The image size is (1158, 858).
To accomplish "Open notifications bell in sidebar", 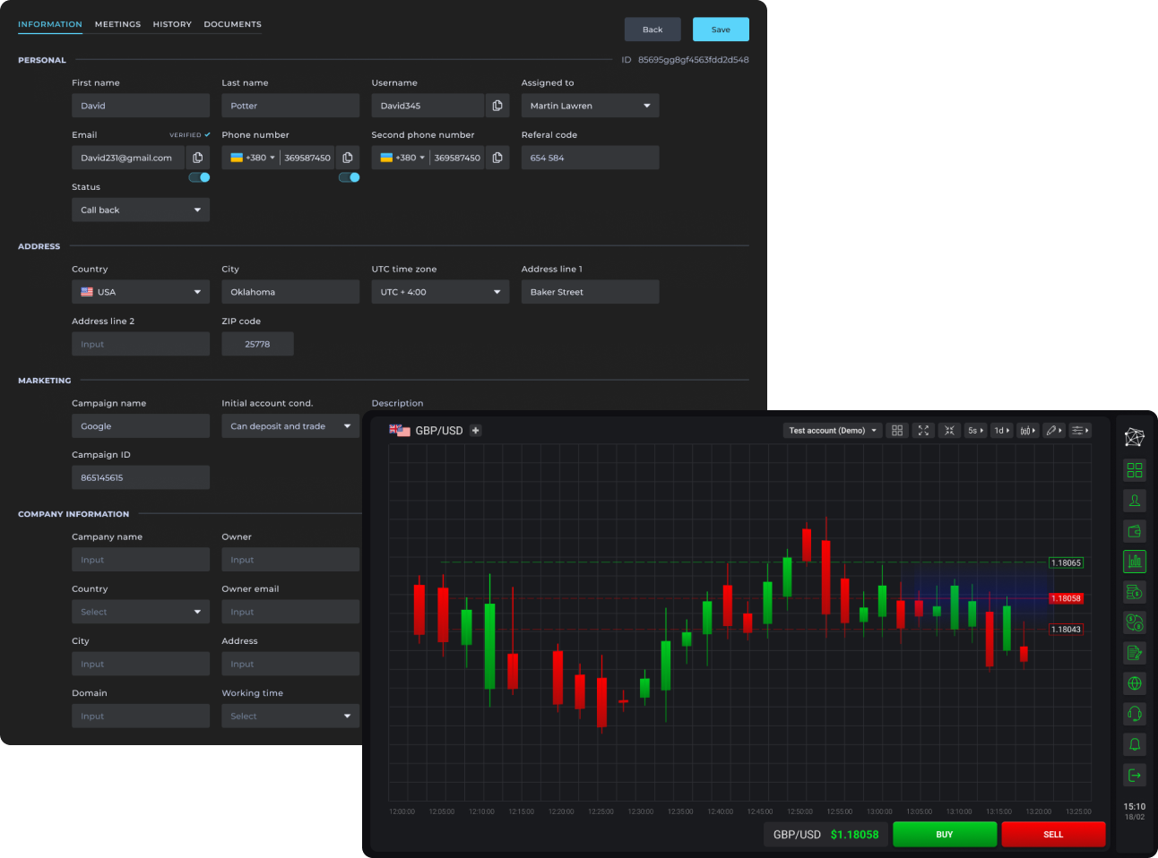I will click(x=1134, y=744).
